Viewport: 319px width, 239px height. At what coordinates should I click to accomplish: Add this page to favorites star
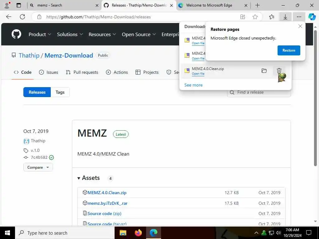[x=255, y=17]
